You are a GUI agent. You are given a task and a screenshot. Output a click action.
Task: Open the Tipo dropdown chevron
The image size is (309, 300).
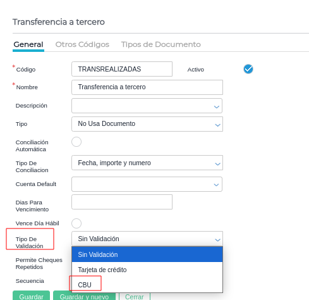pos(217,125)
